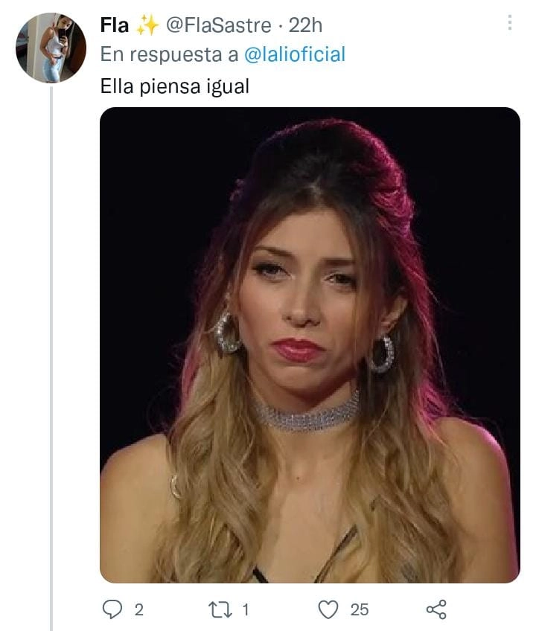Open the @FlaSastre handle link
The height and width of the screenshot is (631, 536).
click(x=218, y=25)
